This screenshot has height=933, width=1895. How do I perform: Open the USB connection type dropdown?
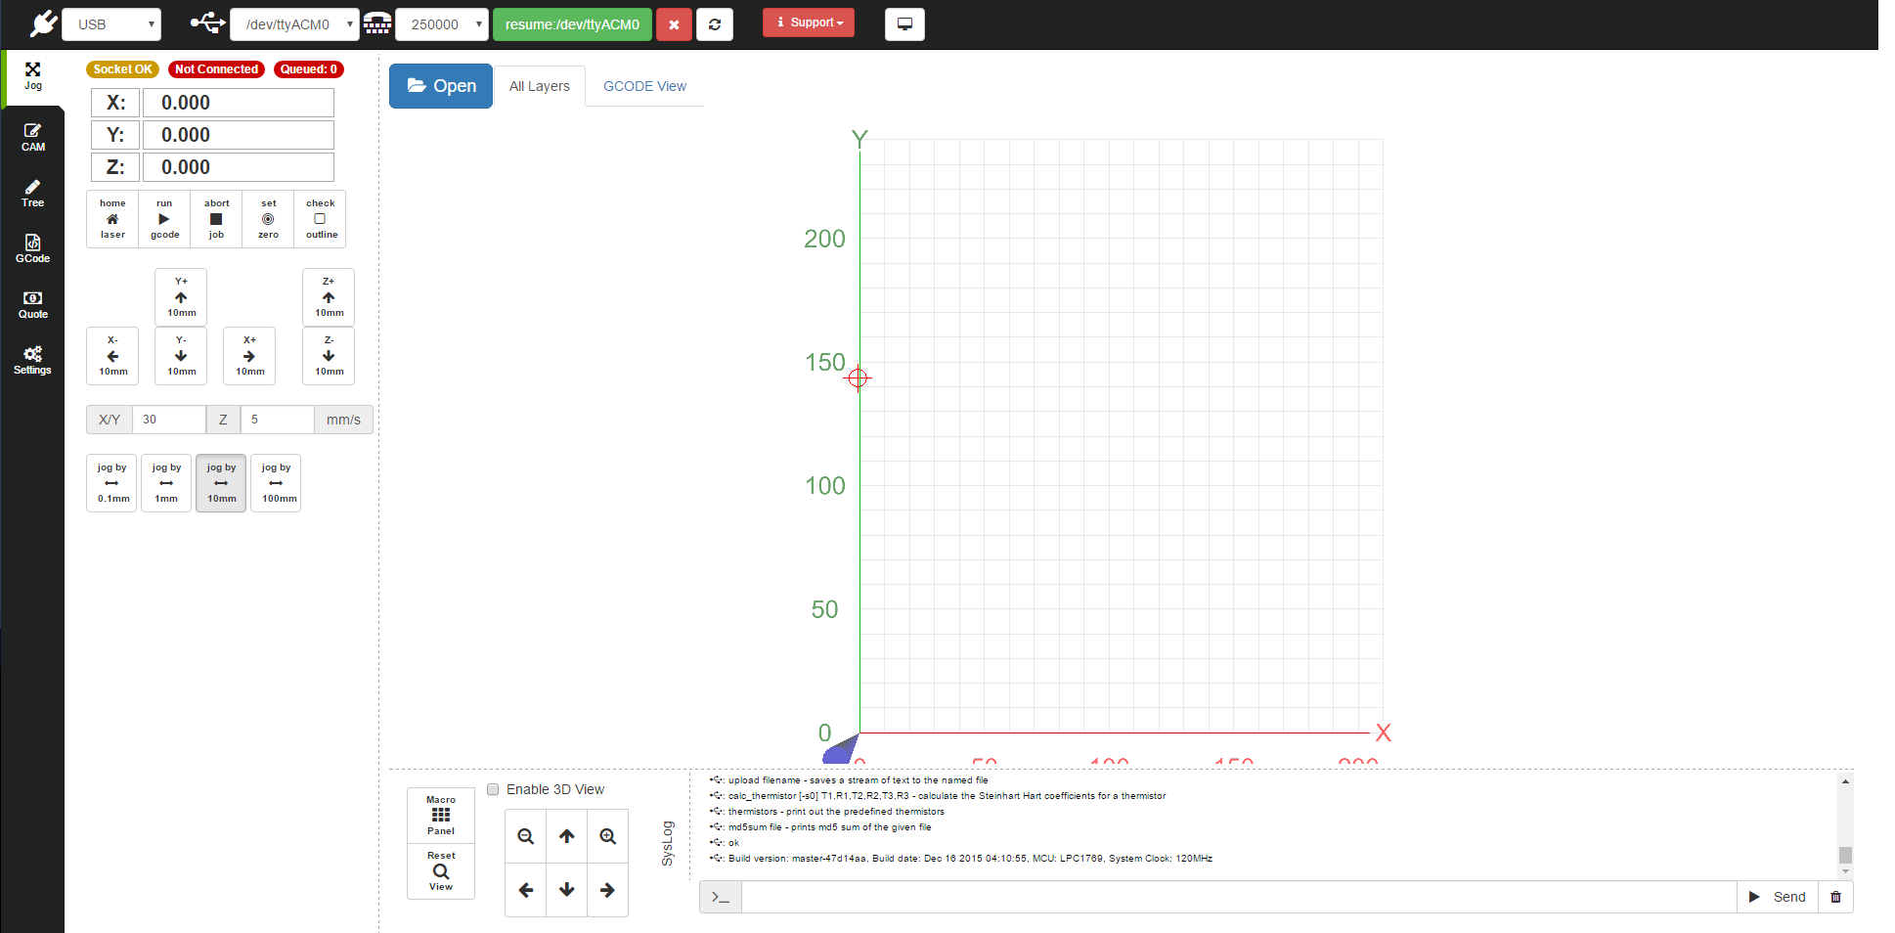[111, 24]
